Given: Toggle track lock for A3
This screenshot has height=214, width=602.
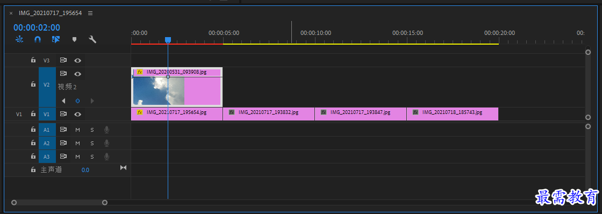Looking at the screenshot, I should (x=33, y=156).
